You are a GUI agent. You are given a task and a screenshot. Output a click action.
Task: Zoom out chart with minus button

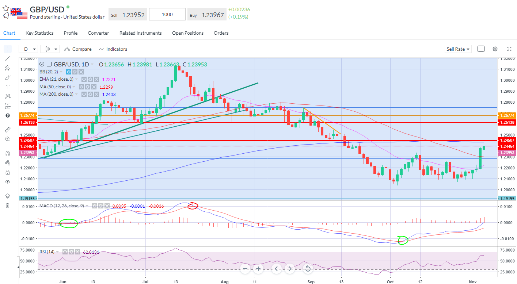pos(245,269)
